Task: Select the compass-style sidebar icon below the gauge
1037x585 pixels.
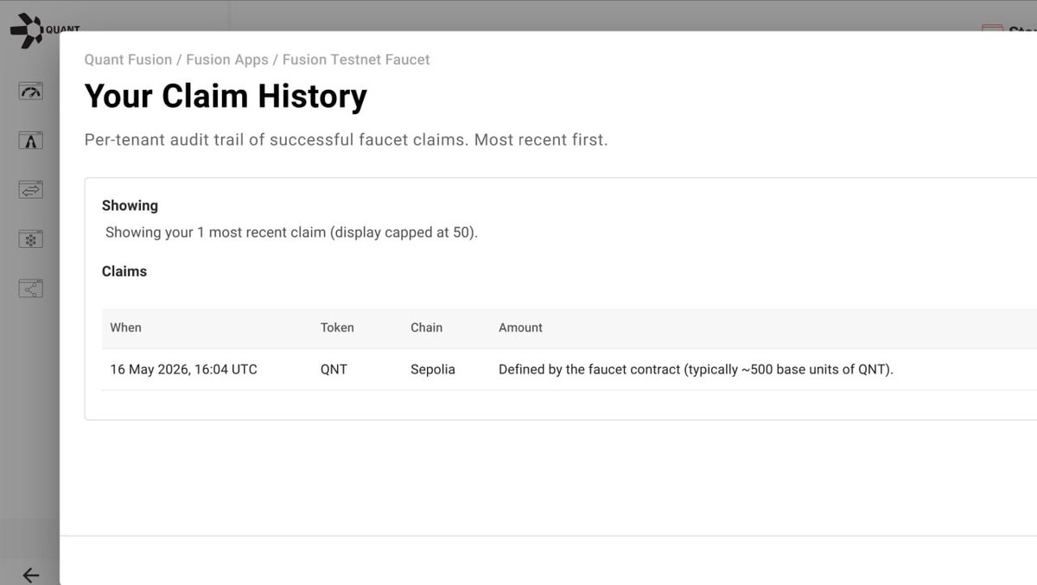Action: click(x=31, y=140)
